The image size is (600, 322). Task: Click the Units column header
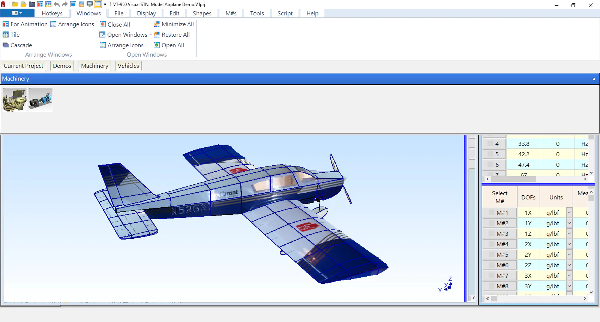(556, 197)
